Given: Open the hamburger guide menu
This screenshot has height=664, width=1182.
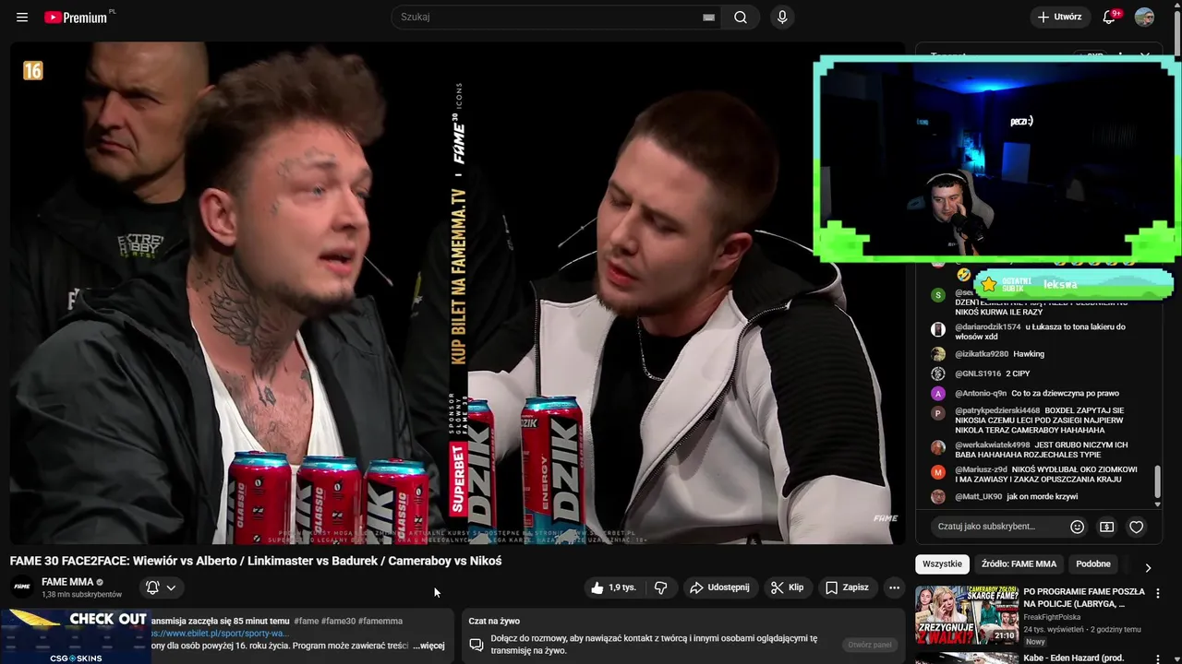Looking at the screenshot, I should click(22, 18).
